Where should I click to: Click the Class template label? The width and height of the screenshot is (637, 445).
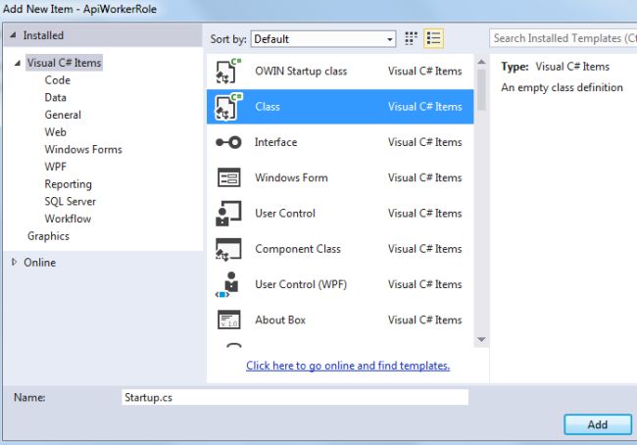click(x=268, y=107)
